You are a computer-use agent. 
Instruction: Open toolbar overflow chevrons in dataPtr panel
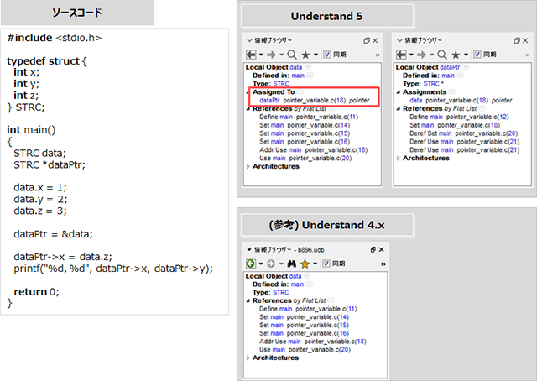tap(528, 55)
